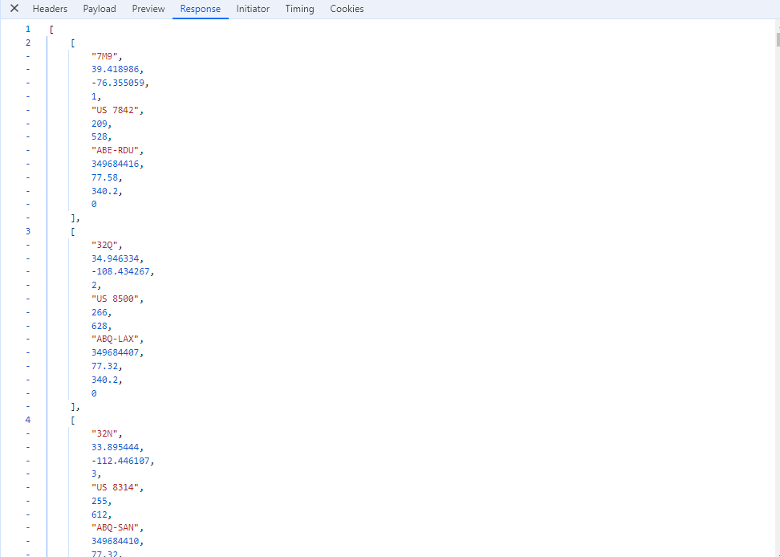Click line number 4 in gutter
Screen dimensions: 780x557
click(x=27, y=420)
